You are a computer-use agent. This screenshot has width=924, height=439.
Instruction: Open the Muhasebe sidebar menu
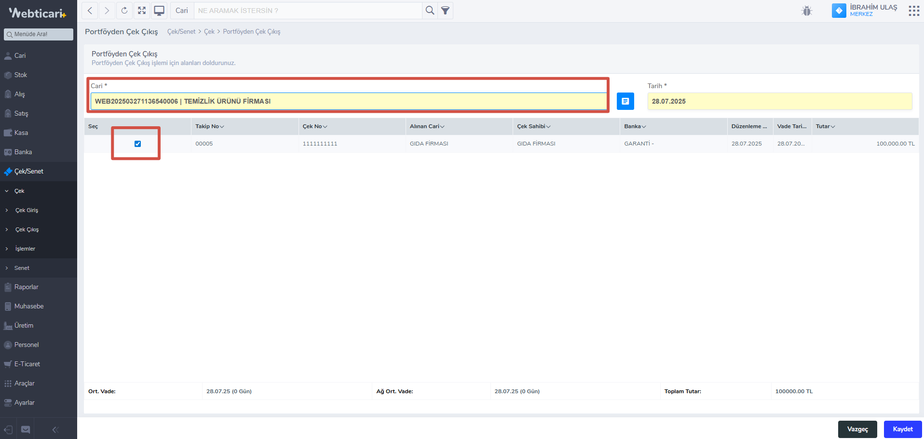pos(29,306)
